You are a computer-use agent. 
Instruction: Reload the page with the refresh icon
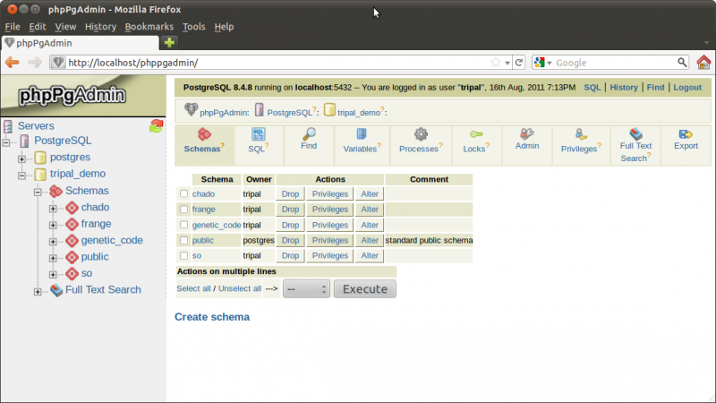(x=519, y=62)
